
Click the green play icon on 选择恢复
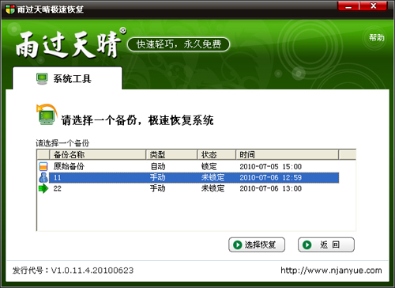click(x=238, y=244)
